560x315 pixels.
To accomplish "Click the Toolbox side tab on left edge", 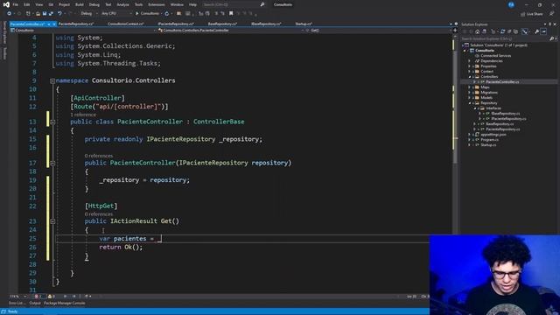I will point(4,54).
